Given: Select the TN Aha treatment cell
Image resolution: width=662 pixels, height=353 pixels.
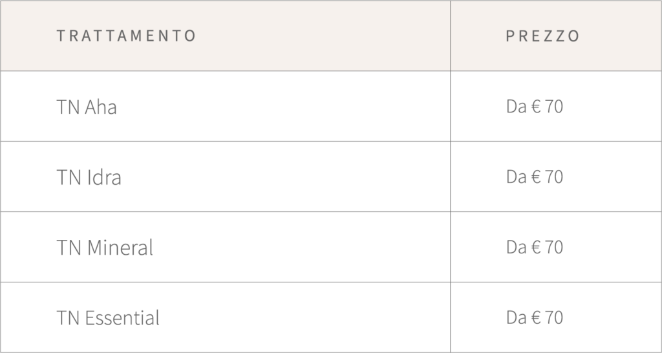Looking at the screenshot, I should pyautogui.click(x=87, y=107).
